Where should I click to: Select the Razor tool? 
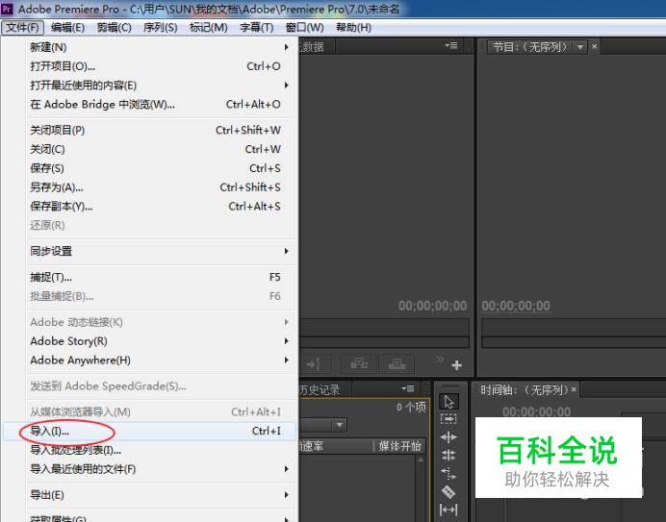pos(448,491)
